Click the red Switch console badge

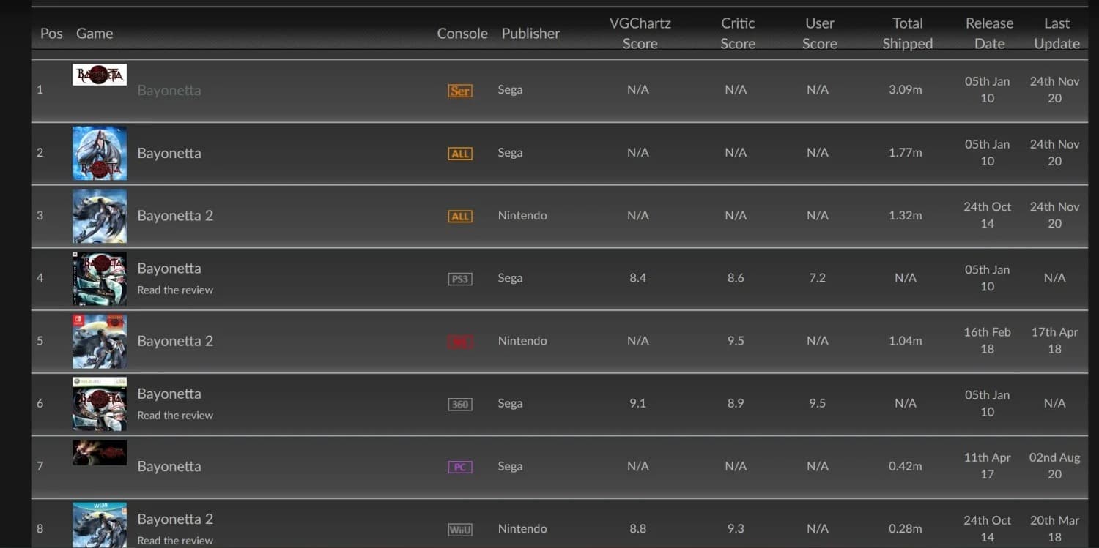pyautogui.click(x=460, y=342)
